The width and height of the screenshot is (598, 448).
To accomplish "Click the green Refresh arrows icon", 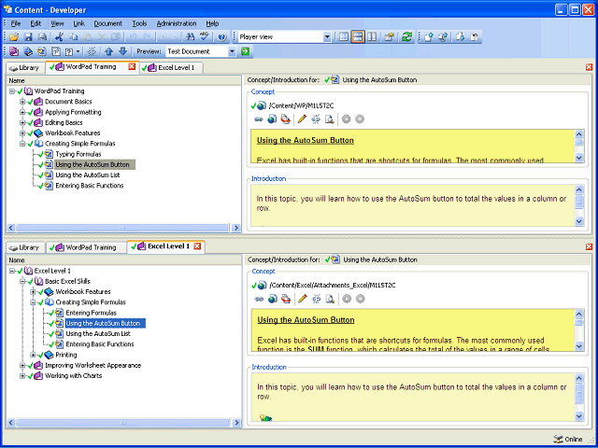I will pos(407,37).
